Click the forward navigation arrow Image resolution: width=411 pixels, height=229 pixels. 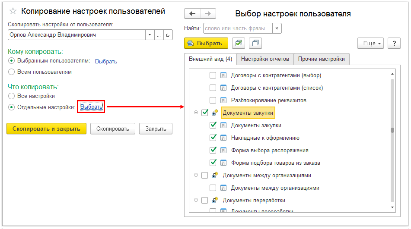click(x=208, y=14)
